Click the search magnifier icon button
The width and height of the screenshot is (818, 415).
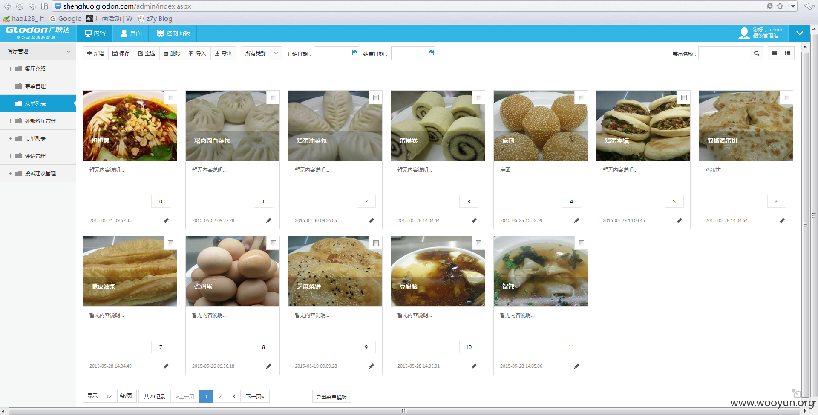(x=757, y=53)
